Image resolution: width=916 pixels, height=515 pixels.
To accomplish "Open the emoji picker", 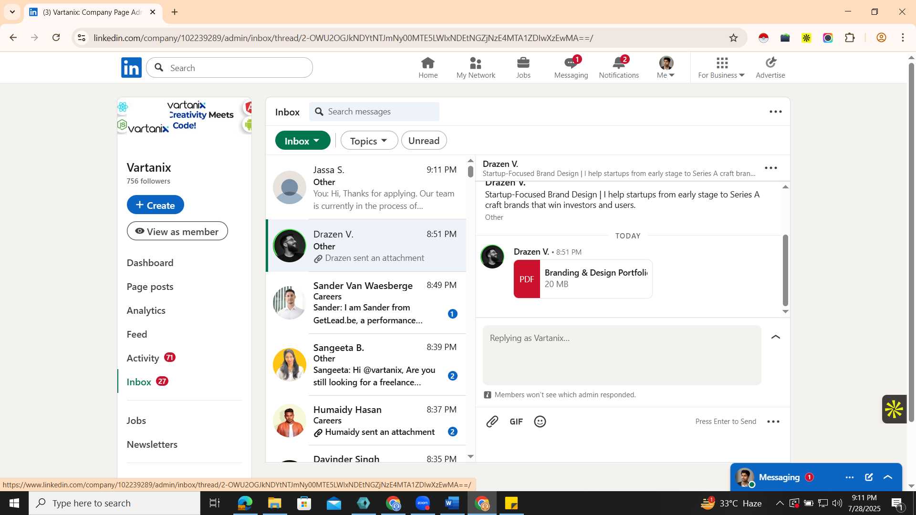I will tap(540, 422).
